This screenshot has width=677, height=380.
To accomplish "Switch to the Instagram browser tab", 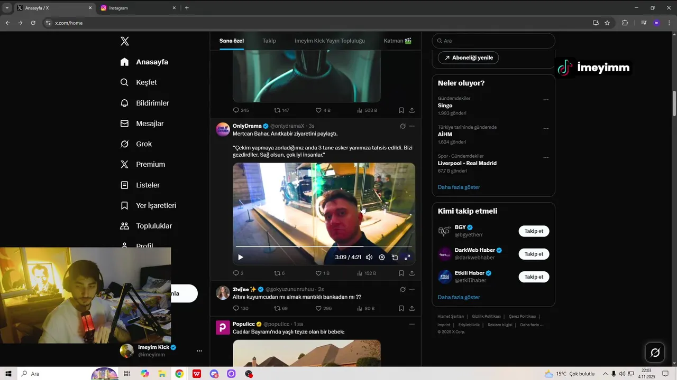I will pyautogui.click(x=139, y=8).
